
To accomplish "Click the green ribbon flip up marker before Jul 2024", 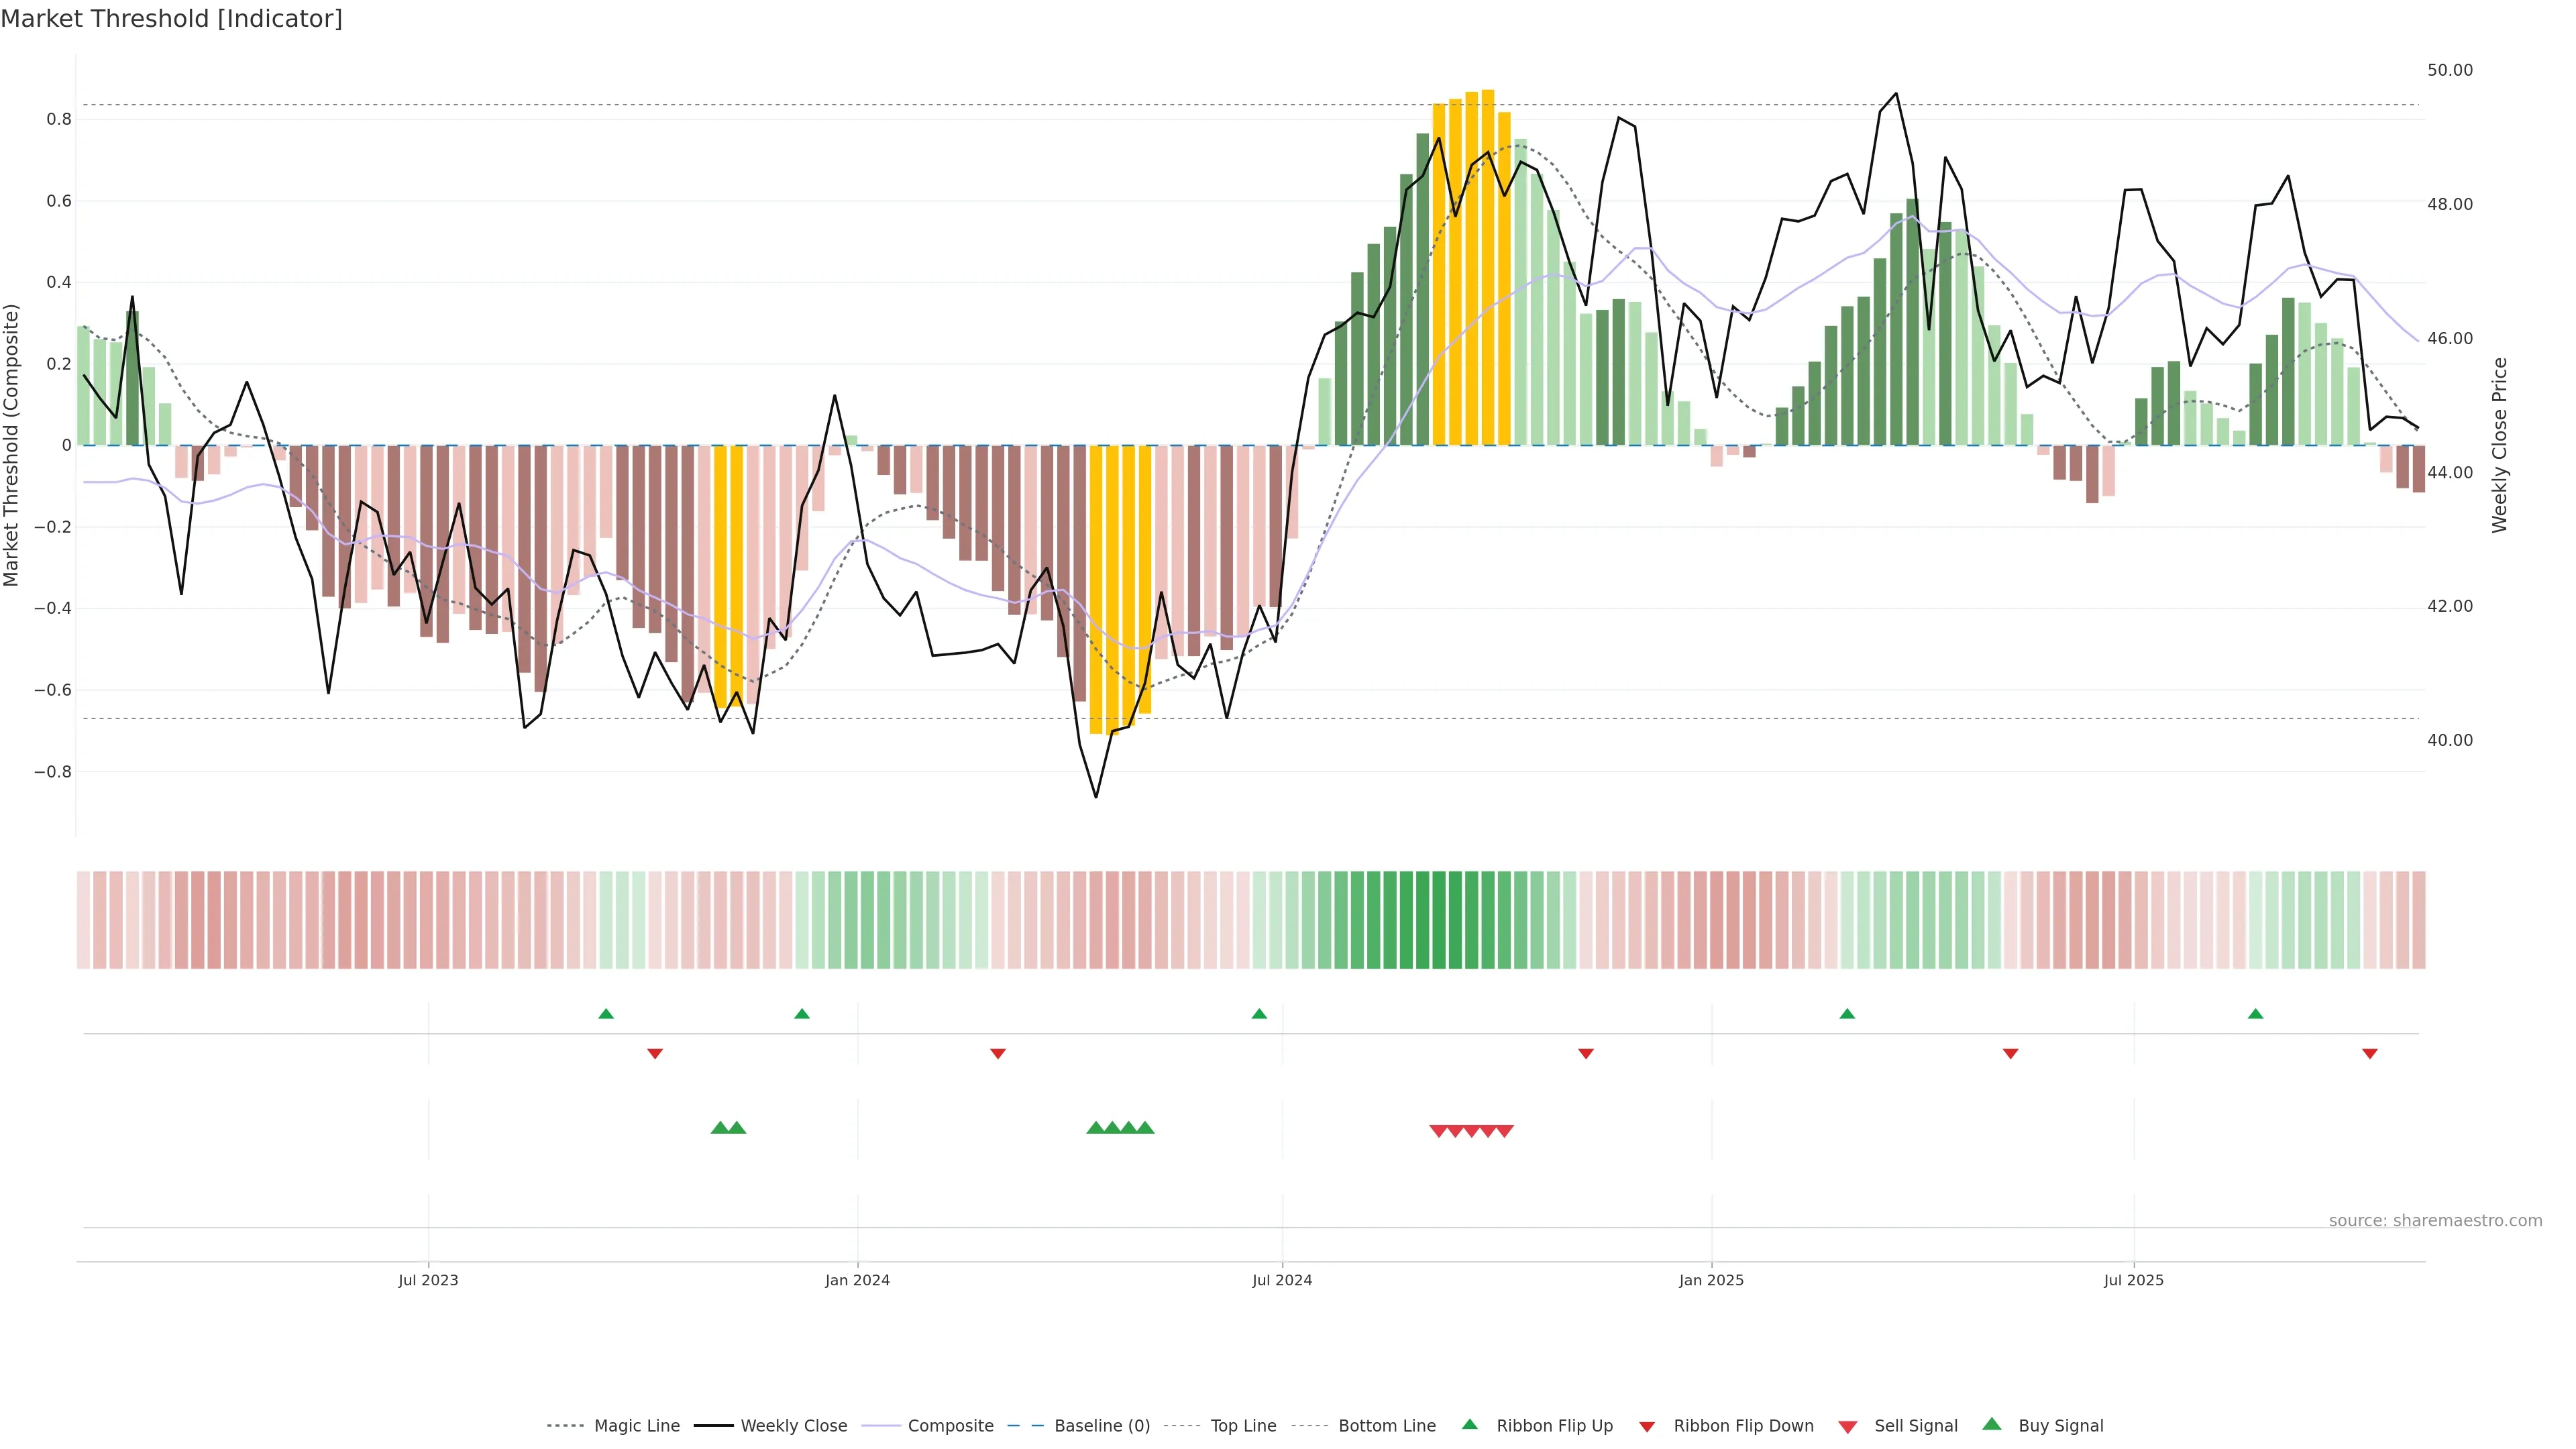I will (1259, 1014).
